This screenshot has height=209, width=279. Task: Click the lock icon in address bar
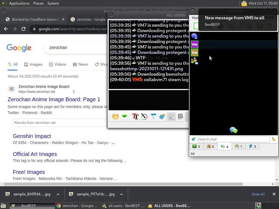coord(34,29)
